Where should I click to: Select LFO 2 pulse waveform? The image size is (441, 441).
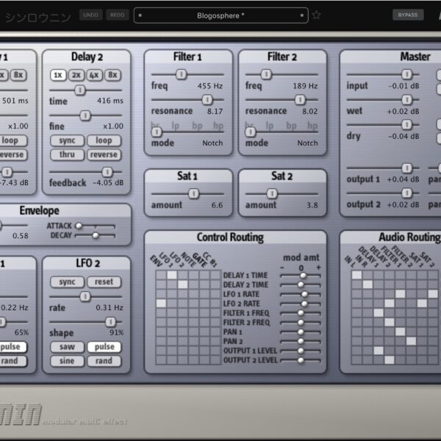click(104, 347)
